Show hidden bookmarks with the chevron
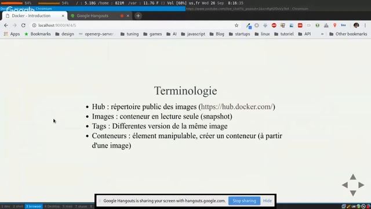The image size is (371, 209). [x=322, y=34]
